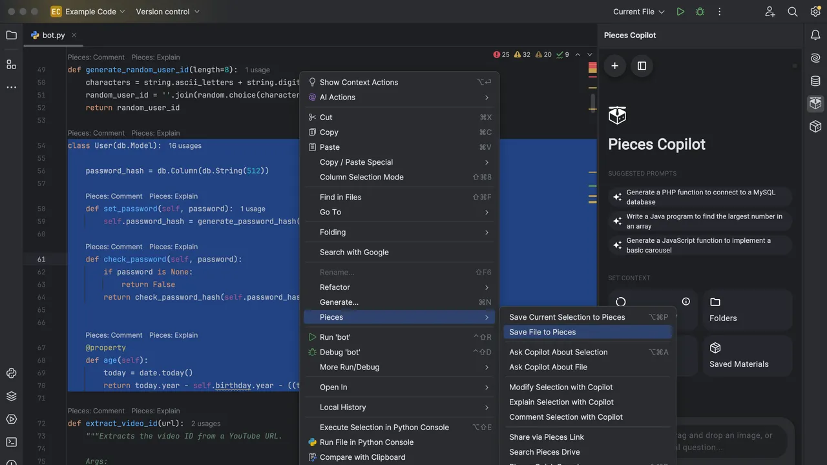Open the Example Code project dropdown
The height and width of the screenshot is (465, 827).
coord(88,12)
